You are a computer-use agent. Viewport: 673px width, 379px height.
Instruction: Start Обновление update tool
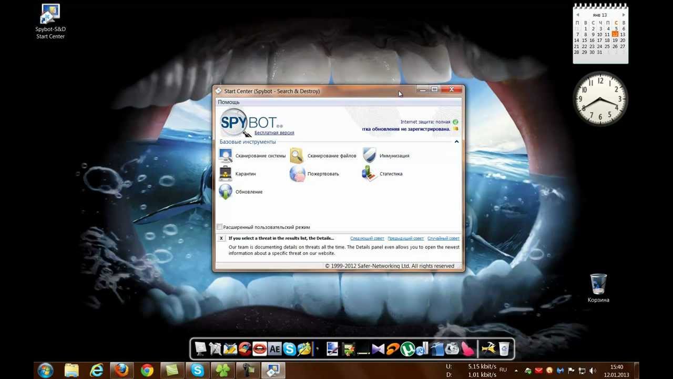pos(241,192)
